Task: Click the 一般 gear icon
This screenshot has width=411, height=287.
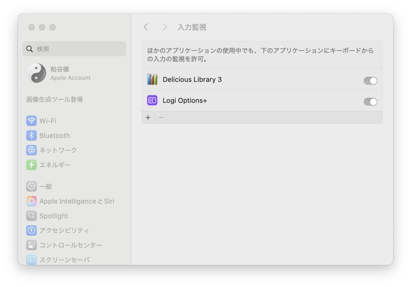Action: coord(31,186)
